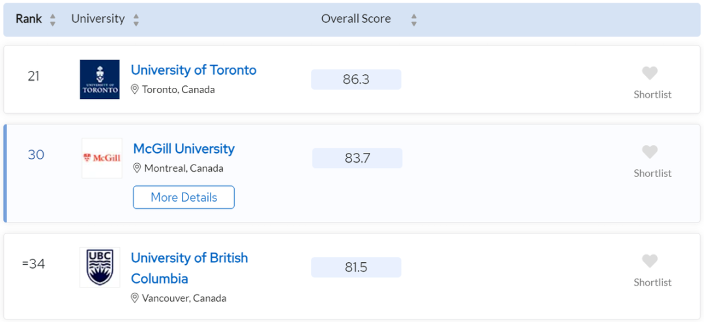The height and width of the screenshot is (322, 704).
Task: Click the rank 30 number
Action: [x=36, y=155]
